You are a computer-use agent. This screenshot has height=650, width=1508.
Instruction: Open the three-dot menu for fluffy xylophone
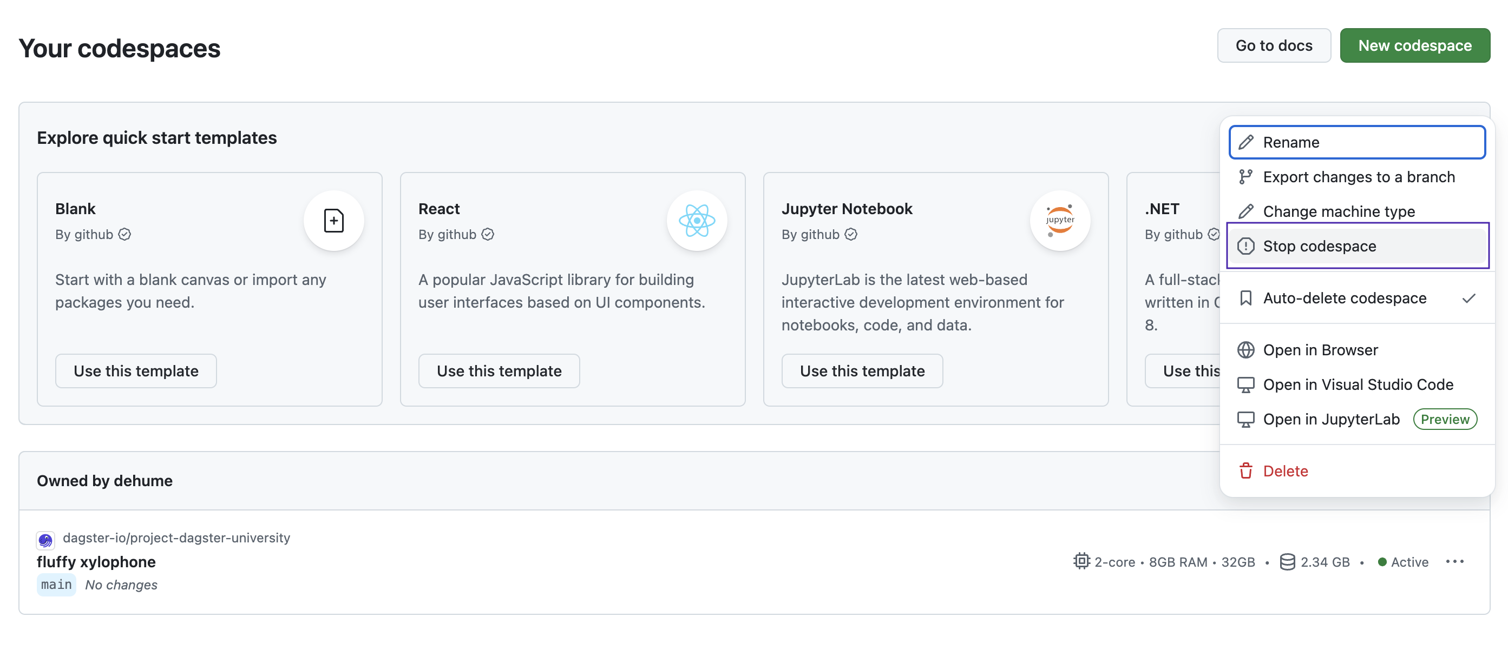(x=1455, y=562)
